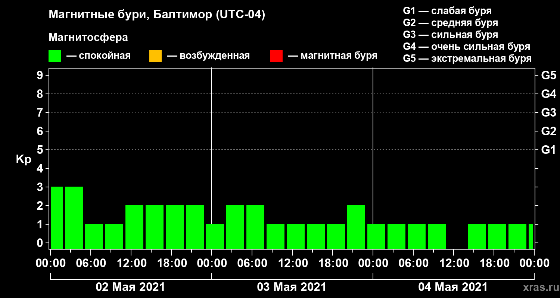Image resolution: width=560 pixels, height=298 pixels.
Task: Click the '12:00' time label under 02 May
Action: [131, 263]
